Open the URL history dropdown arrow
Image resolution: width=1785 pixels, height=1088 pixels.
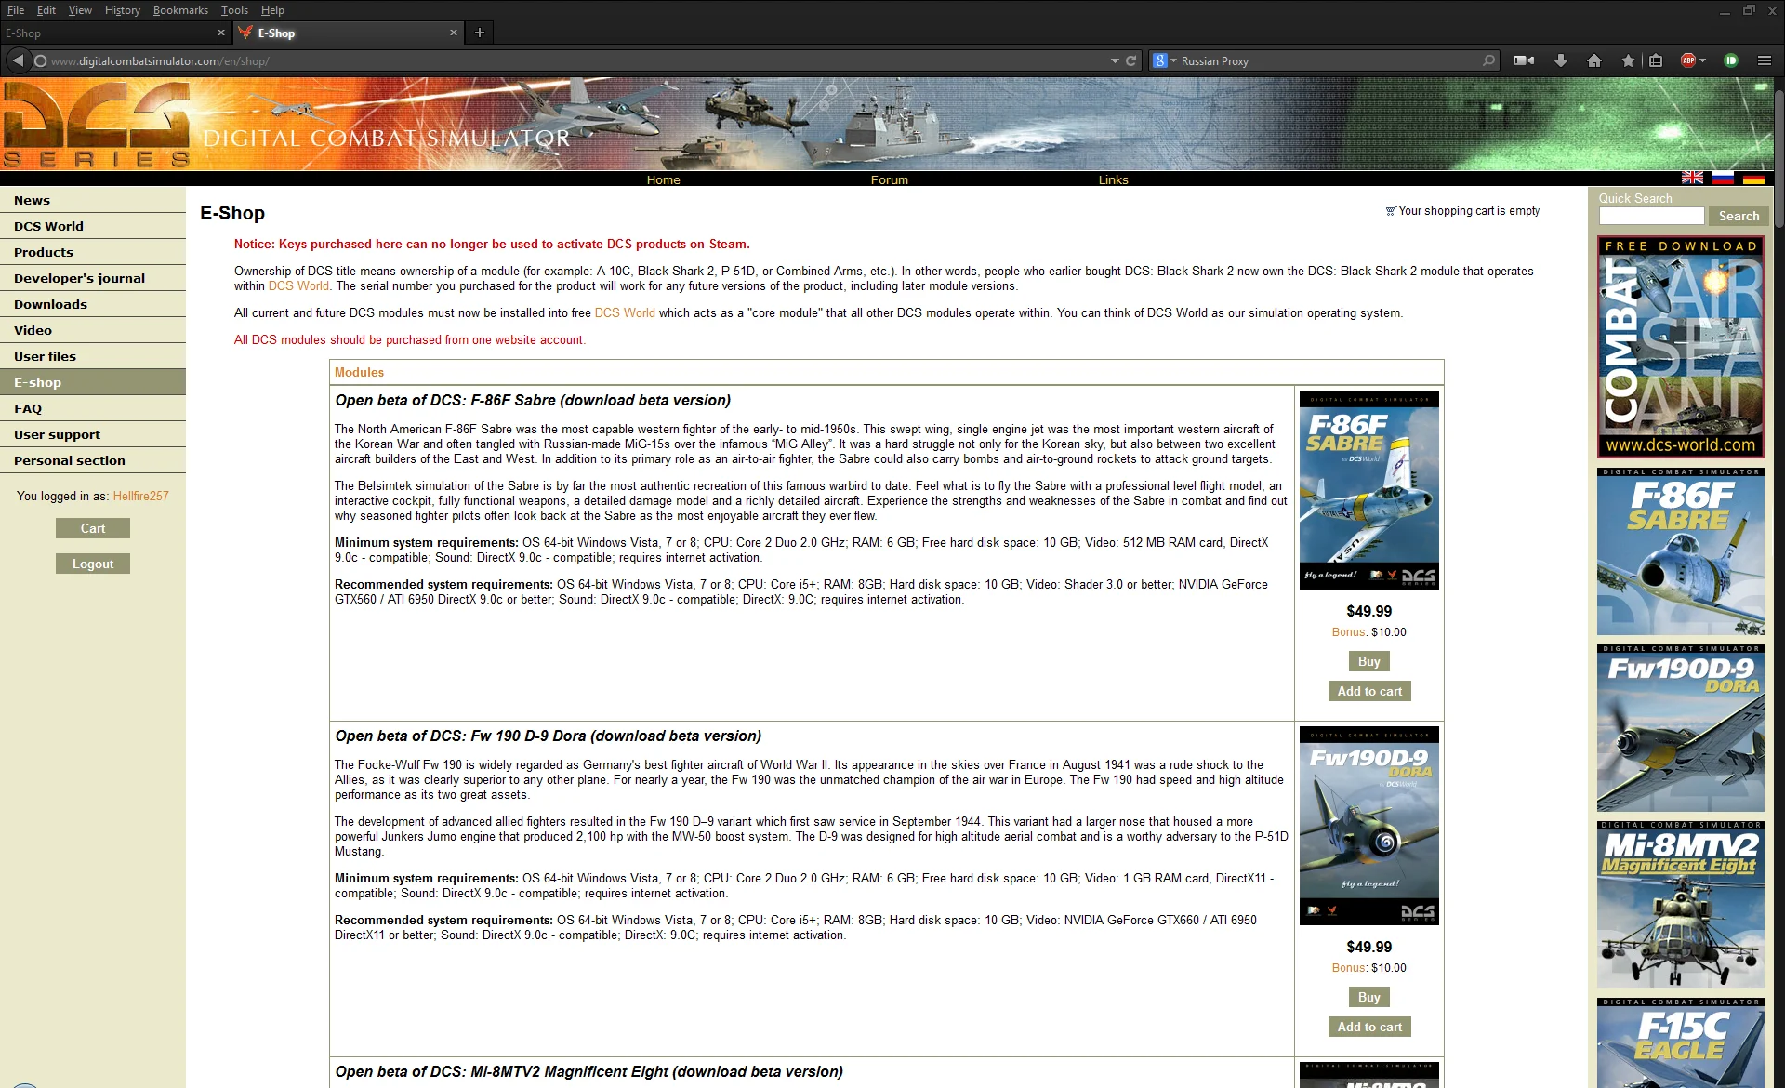tap(1115, 60)
